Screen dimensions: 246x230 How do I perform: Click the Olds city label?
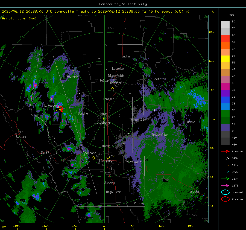pos(104,114)
